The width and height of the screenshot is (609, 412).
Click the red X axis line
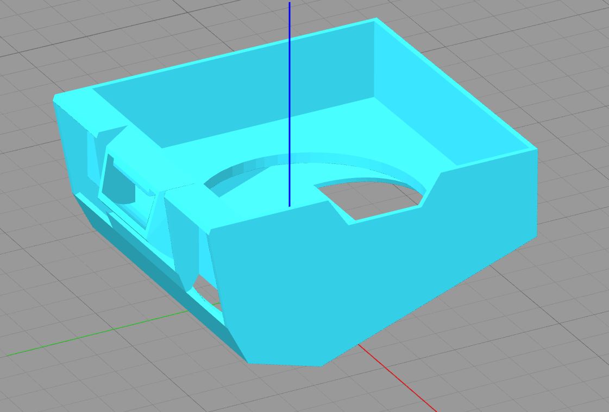pos(397,378)
